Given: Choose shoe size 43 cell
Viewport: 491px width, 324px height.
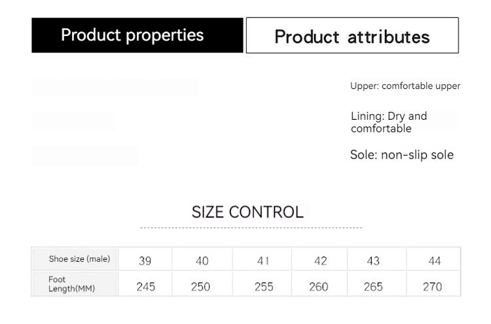Looking at the screenshot, I should (x=373, y=261).
